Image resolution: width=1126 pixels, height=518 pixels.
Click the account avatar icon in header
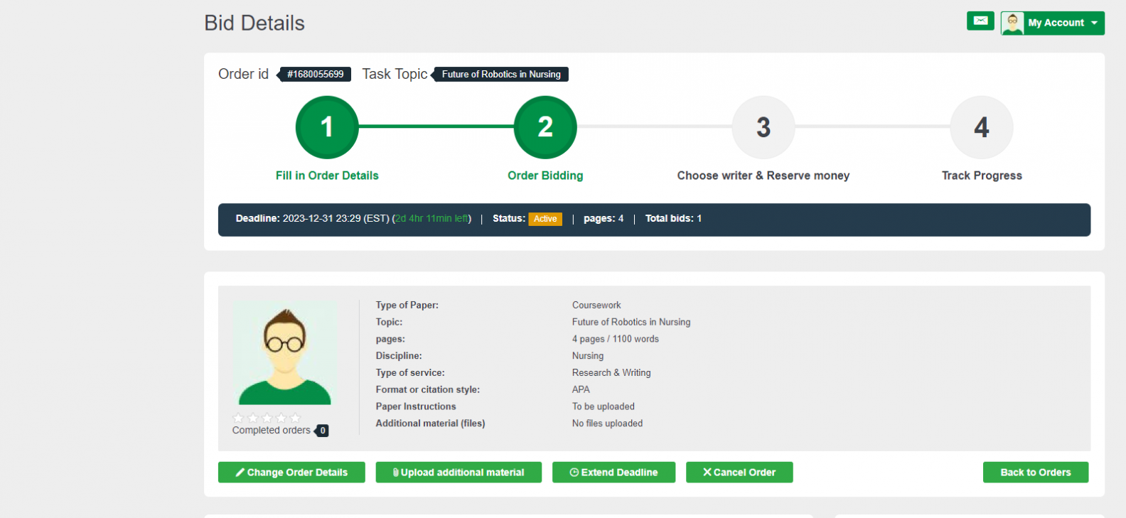coord(1012,23)
